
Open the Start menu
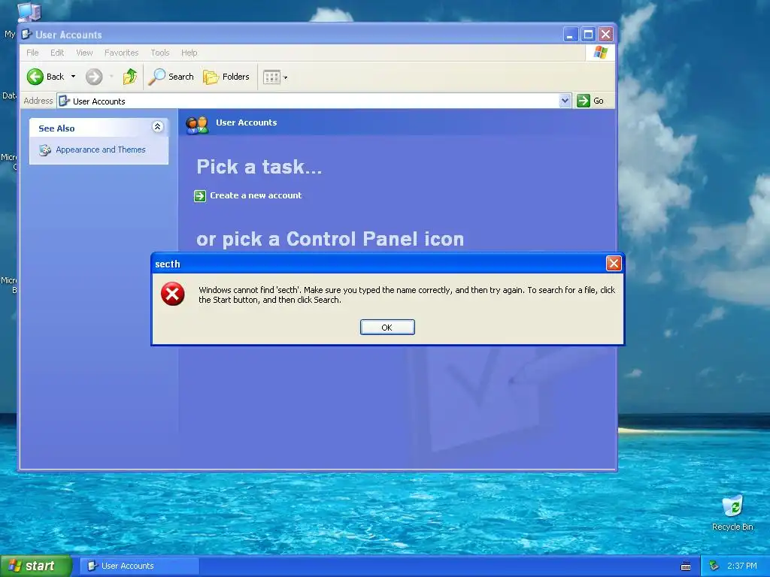pyautogui.click(x=36, y=566)
